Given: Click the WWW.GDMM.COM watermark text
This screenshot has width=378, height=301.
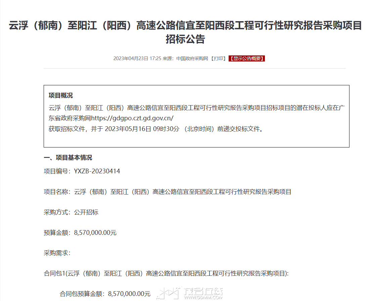Looking at the screenshot, I should pyautogui.click(x=203, y=298).
